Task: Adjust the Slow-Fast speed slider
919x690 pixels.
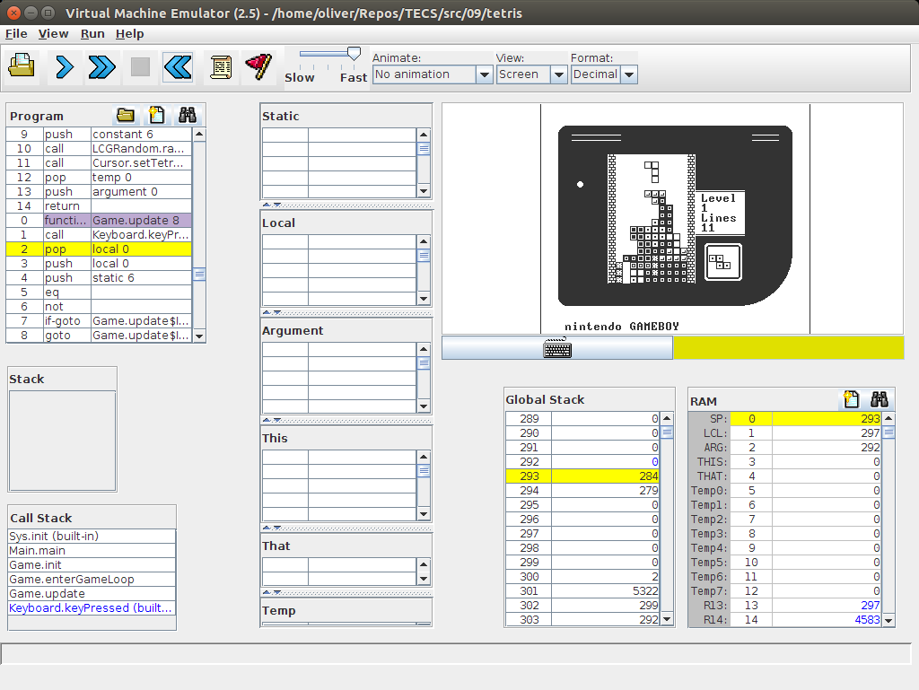Action: pyautogui.click(x=354, y=54)
